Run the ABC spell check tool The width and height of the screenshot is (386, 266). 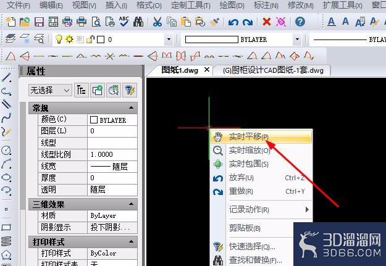pos(124,22)
